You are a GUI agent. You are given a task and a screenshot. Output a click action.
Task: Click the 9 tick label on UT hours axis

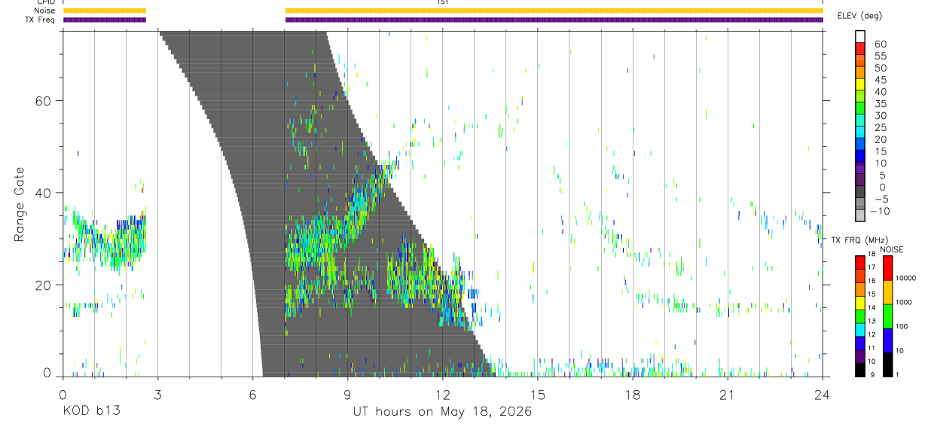pyautogui.click(x=347, y=394)
